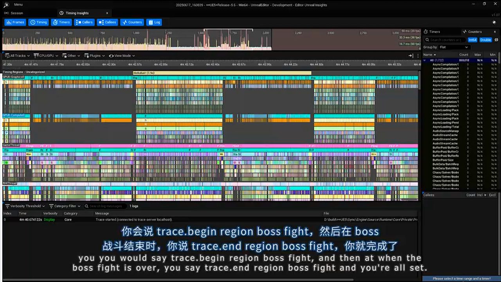Open the CPU/GPU tracks dropdown
501x282 pixels.
[x=45, y=56]
